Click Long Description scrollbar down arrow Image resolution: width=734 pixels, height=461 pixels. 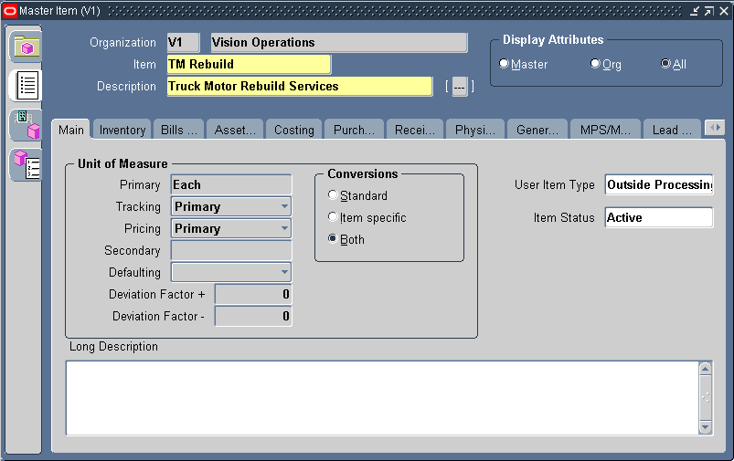705,427
